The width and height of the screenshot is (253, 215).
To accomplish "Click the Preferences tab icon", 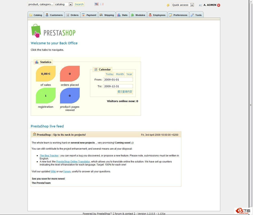I will (170, 15).
